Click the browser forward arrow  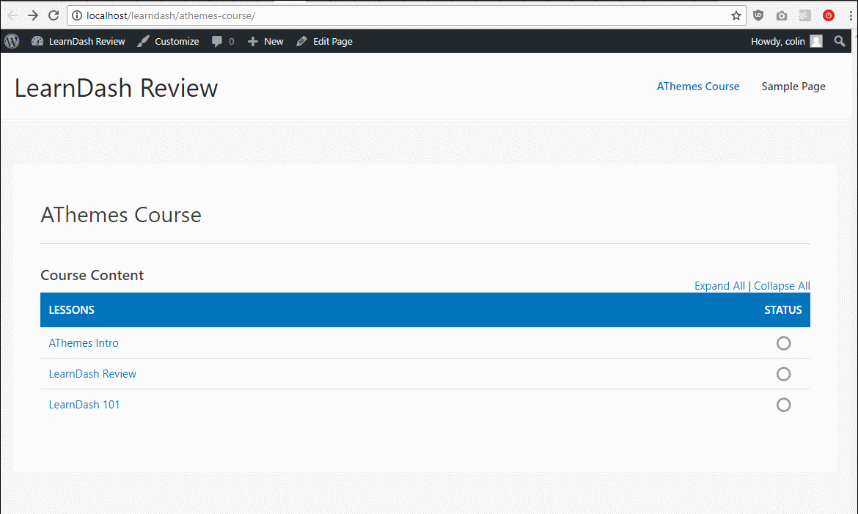(x=33, y=15)
